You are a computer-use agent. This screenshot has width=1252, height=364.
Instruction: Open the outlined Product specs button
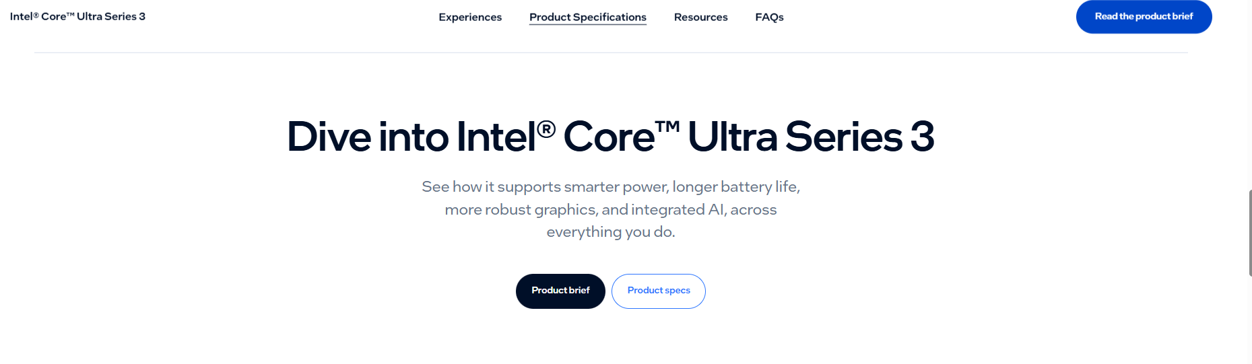tap(658, 291)
